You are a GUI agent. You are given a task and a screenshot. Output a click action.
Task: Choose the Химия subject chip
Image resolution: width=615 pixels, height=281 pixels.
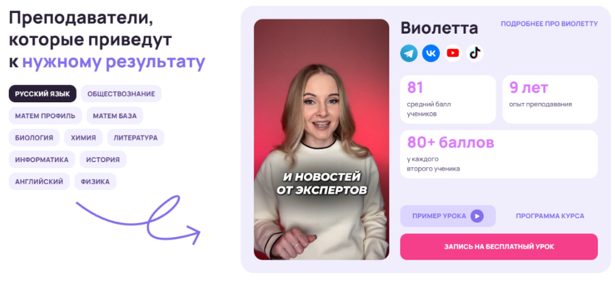click(x=83, y=138)
